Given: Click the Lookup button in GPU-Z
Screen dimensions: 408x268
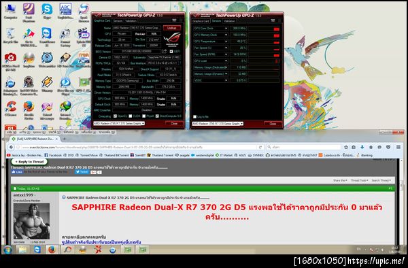Looking at the screenshot, I should (172, 28).
